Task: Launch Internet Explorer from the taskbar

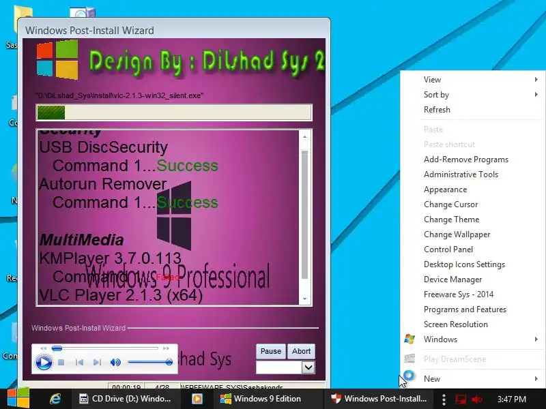Action: click(x=55, y=399)
